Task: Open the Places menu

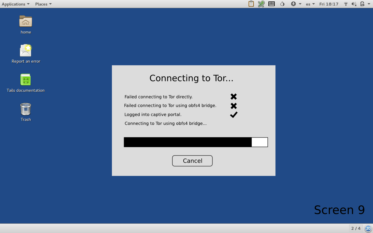Action: click(43, 4)
